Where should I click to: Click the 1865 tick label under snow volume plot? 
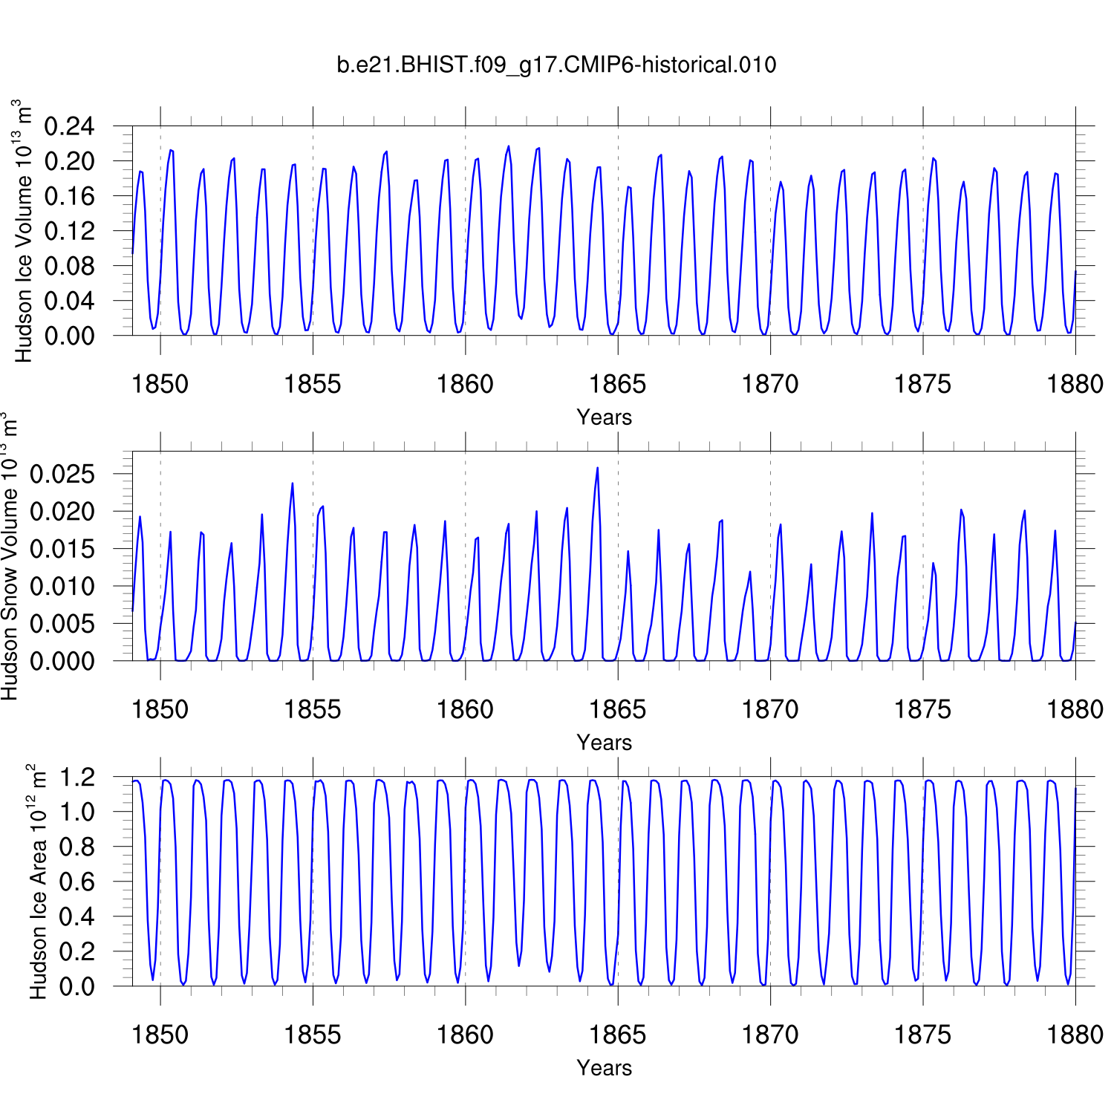(617, 710)
